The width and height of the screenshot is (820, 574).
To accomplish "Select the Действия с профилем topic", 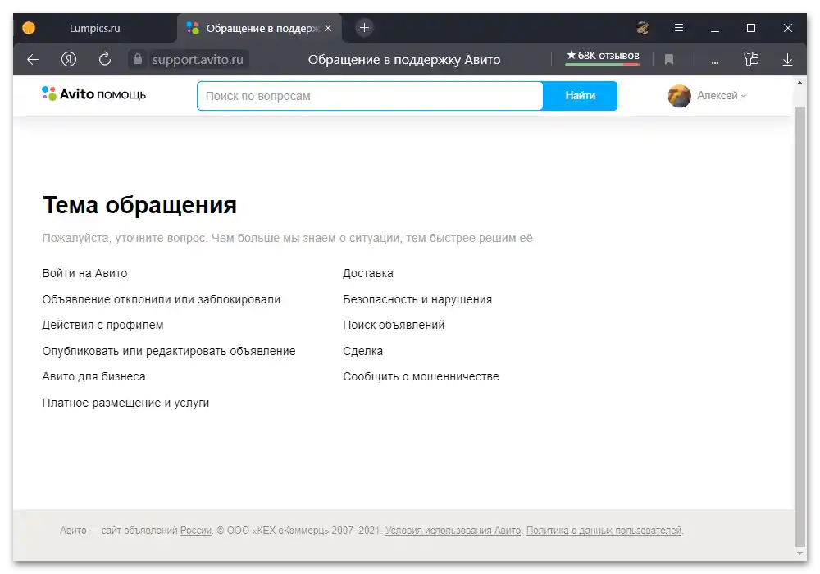I will click(x=102, y=326).
